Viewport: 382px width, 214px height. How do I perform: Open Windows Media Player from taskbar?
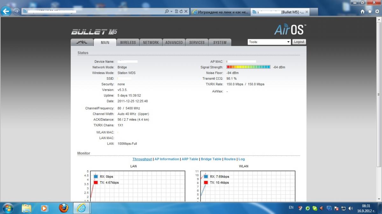click(45, 208)
